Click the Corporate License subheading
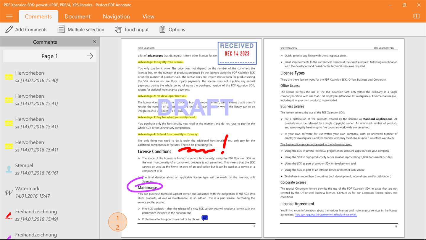 293,182
